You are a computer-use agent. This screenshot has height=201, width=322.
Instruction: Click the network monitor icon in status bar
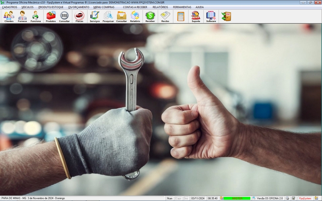(293, 198)
